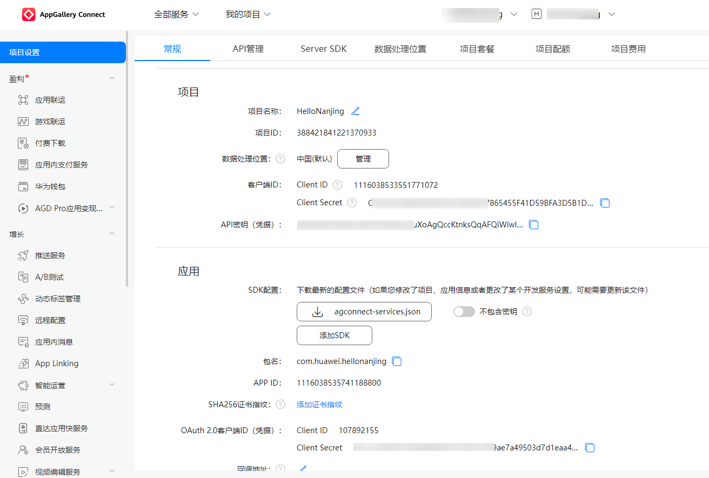Switch to the API管理 tab
Screen dimensions: 709x478
click(248, 49)
